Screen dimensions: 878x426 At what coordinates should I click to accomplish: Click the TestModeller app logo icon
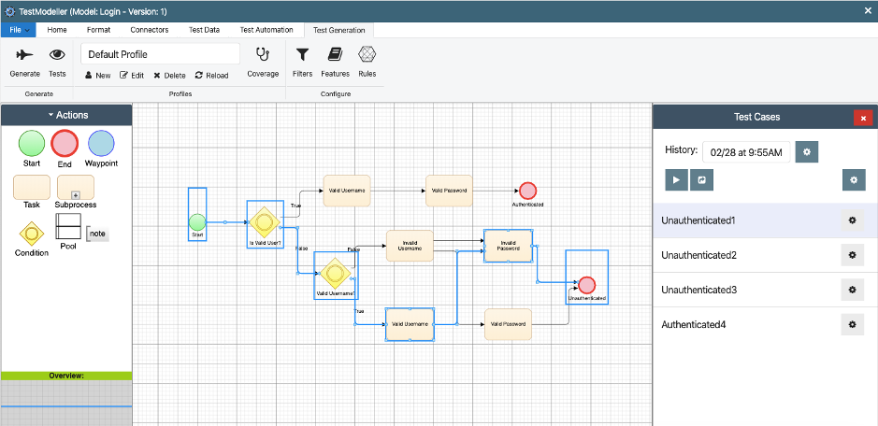pos(9,11)
